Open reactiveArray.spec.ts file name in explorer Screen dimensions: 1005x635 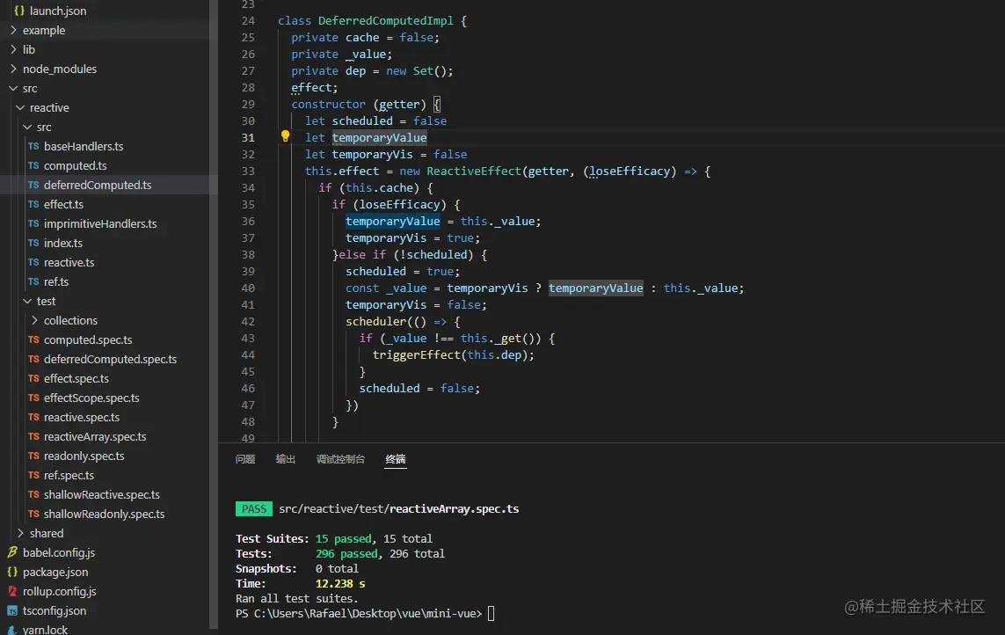95,436
